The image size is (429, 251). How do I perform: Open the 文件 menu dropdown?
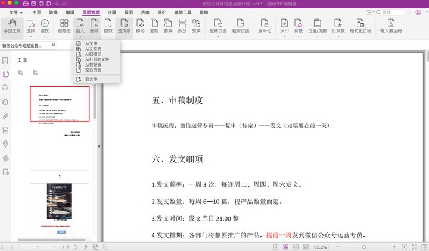point(16,12)
